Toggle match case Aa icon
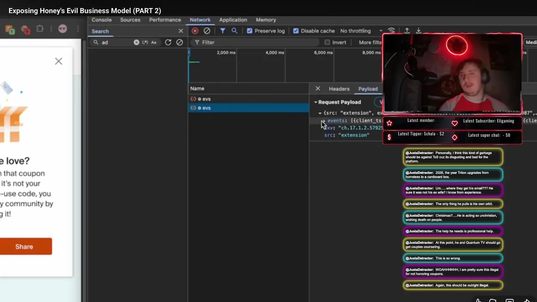 [154, 42]
